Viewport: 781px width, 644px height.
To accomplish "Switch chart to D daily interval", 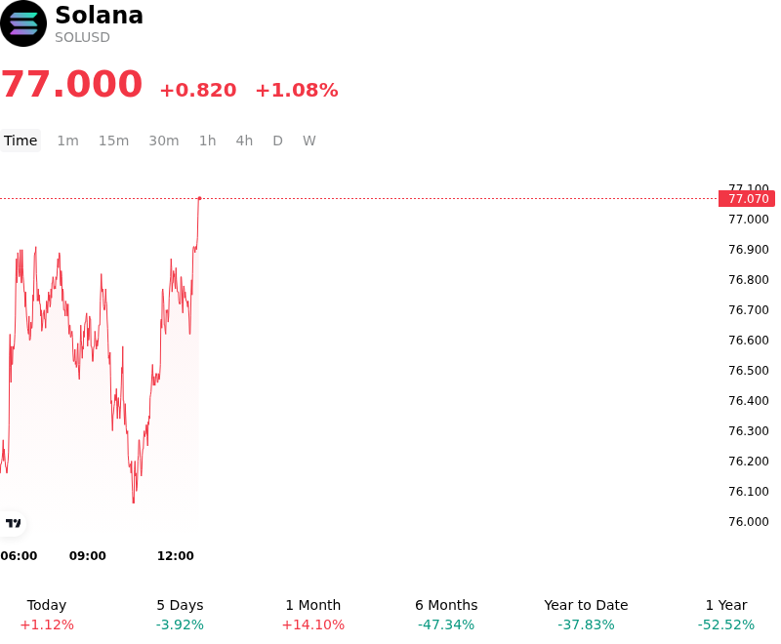I will point(278,141).
